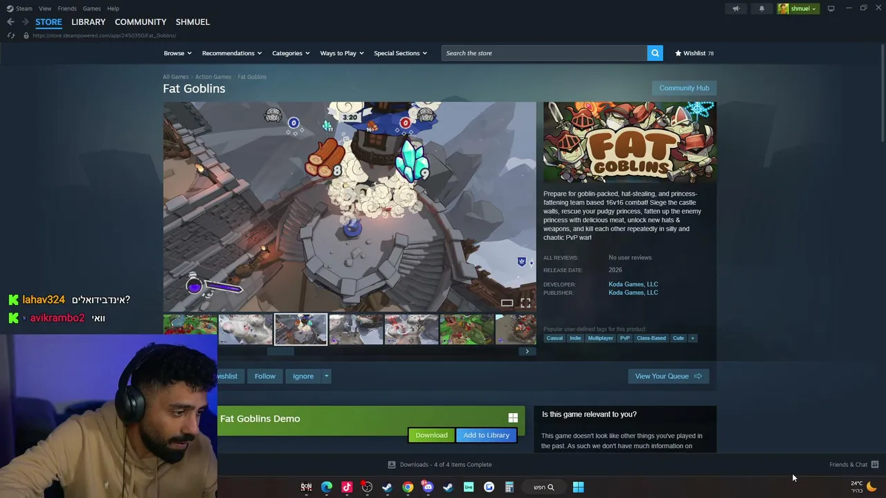Screen dimensions: 886x498
Task: Open Friends & Chat
Action: [x=854, y=465]
